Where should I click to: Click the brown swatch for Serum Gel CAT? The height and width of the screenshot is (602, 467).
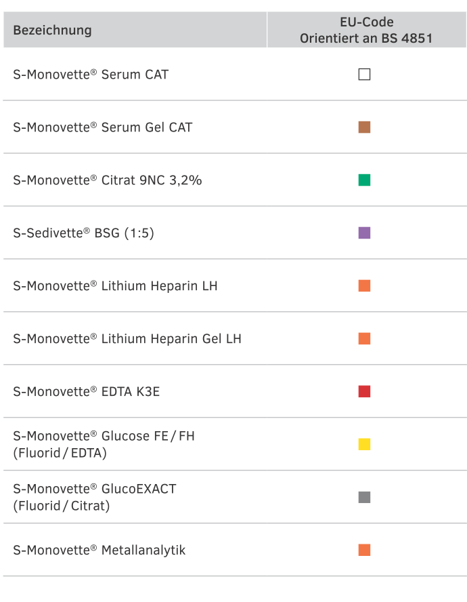(364, 127)
